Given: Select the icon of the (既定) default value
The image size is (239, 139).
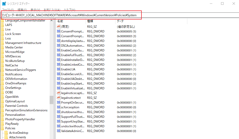Looking at the screenshot, I should pos(59,26).
